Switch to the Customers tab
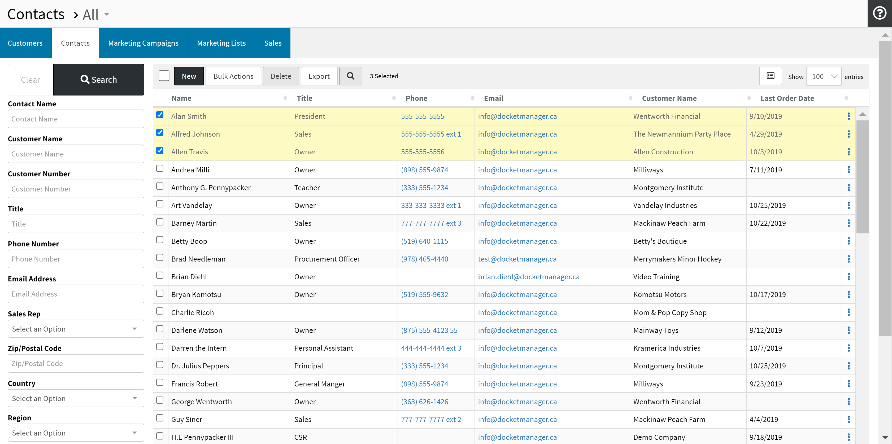This screenshot has height=444, width=892. [25, 43]
